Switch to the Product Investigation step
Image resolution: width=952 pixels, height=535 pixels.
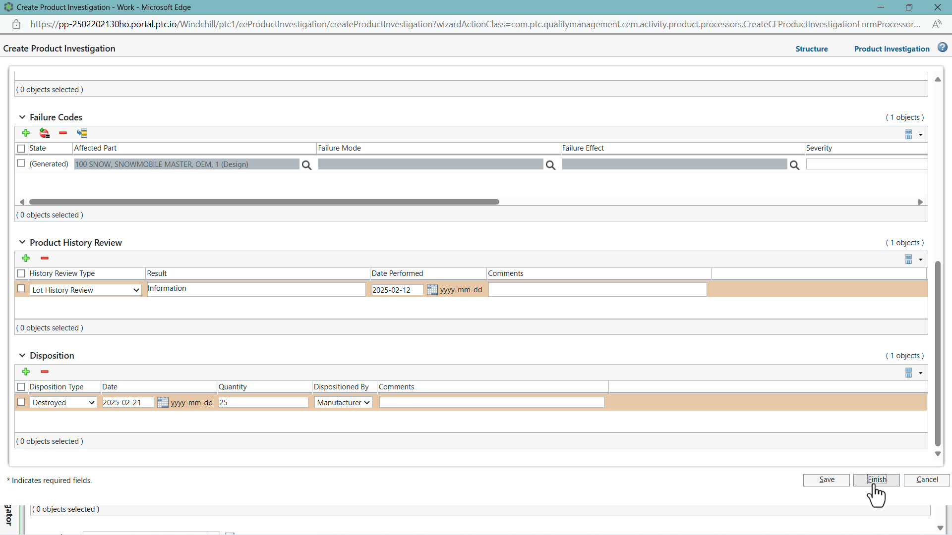[892, 49]
